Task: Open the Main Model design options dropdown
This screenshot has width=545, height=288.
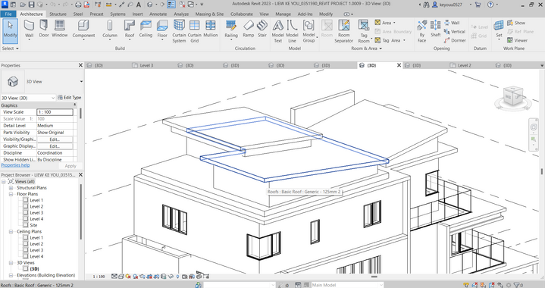Action: point(381,285)
